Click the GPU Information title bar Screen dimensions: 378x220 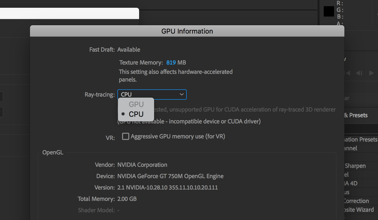click(187, 31)
